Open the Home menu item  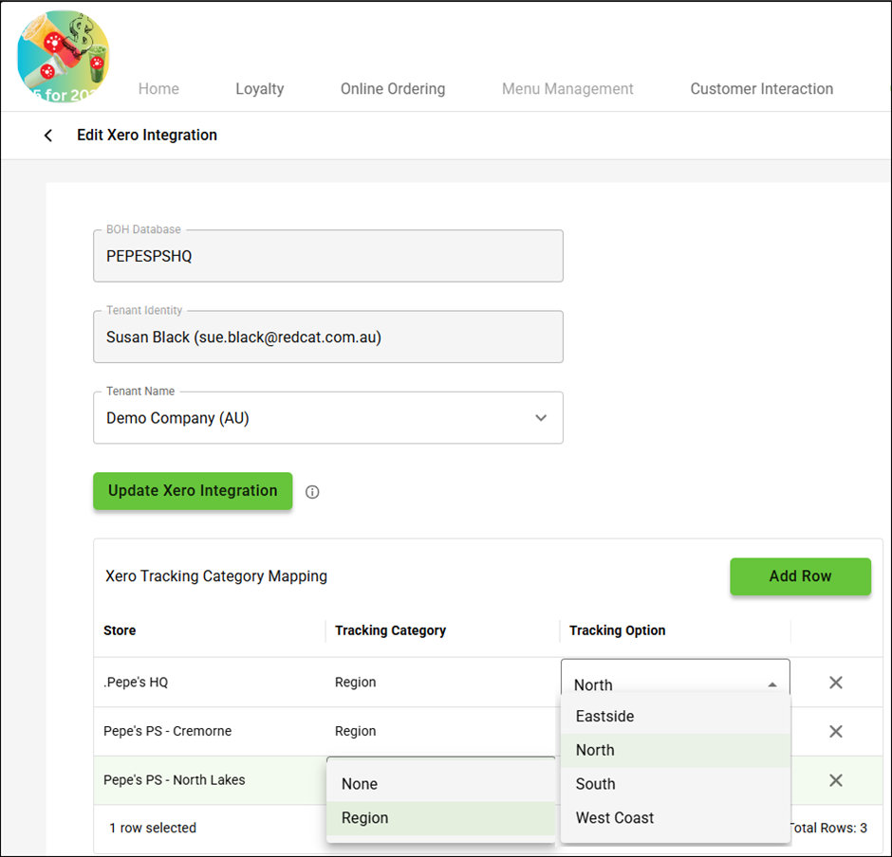click(x=158, y=89)
